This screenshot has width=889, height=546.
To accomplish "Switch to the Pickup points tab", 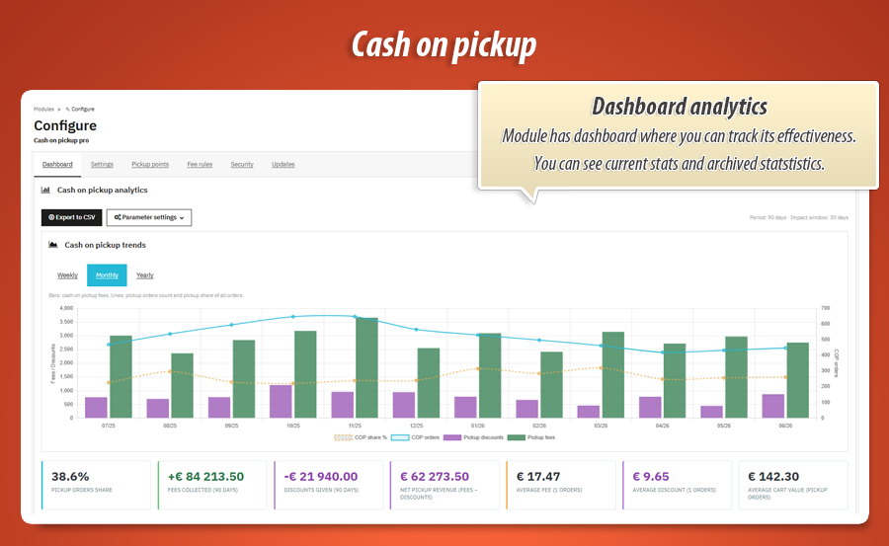I will click(150, 165).
